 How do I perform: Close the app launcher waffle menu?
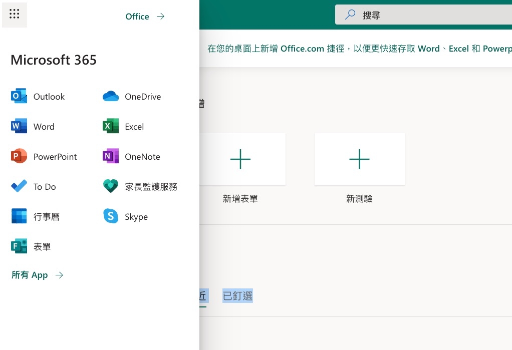(15, 15)
